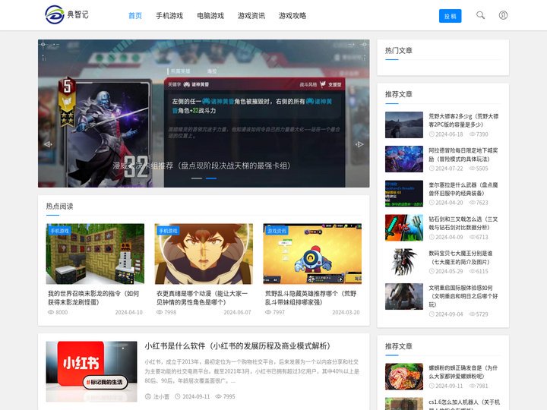Open the 游戏资讯 nav item

click(251, 16)
